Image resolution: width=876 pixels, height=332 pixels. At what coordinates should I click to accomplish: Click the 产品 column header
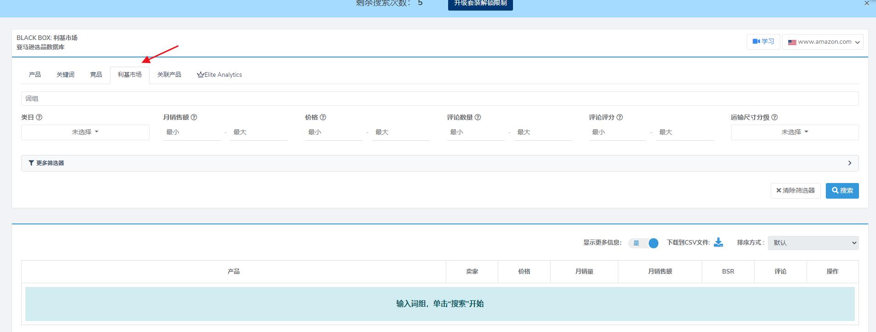[x=234, y=272]
